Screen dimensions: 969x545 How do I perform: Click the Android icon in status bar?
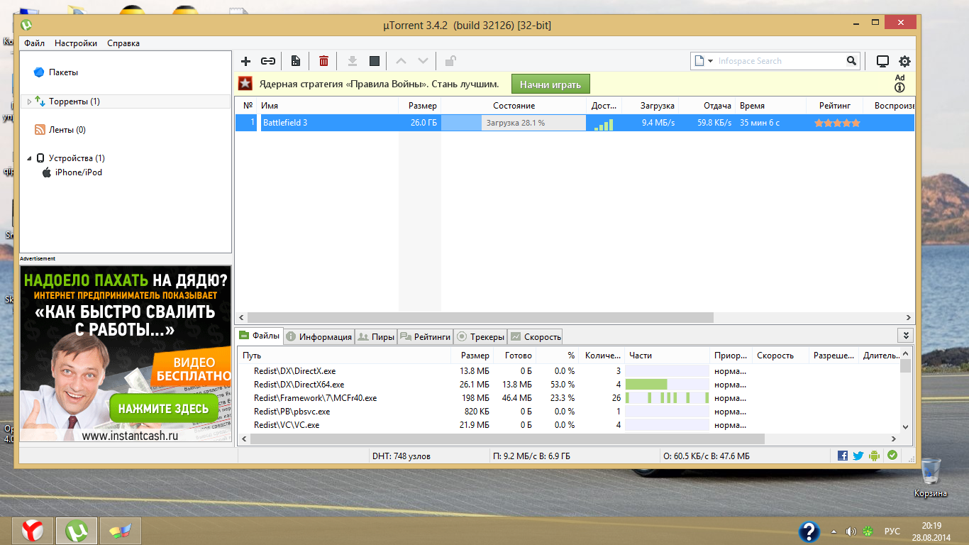[x=875, y=456]
